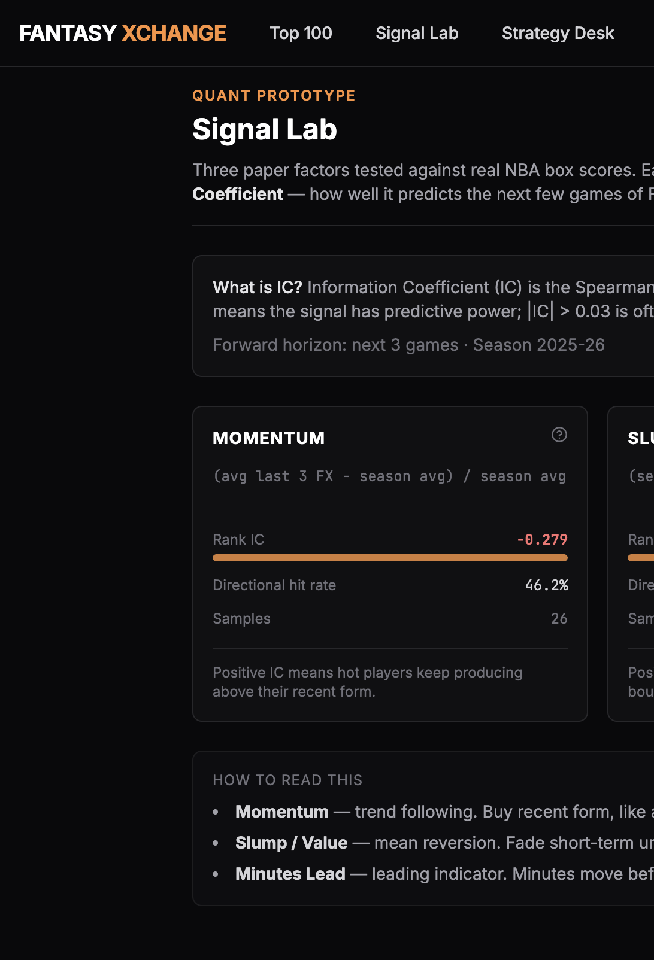The width and height of the screenshot is (654, 960).
Task: Select the Signal Lab page heading
Action: point(265,129)
